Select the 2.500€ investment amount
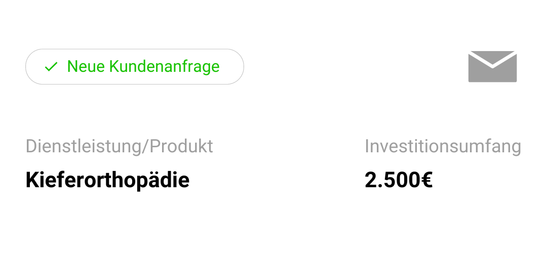The image size is (547, 253). coord(399,180)
